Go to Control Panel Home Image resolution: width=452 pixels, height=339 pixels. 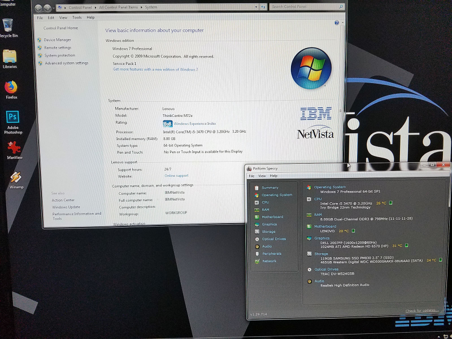tap(60, 28)
